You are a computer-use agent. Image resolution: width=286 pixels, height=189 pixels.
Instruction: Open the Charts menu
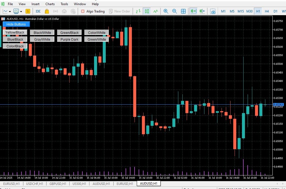pyautogui.click(x=50, y=4)
